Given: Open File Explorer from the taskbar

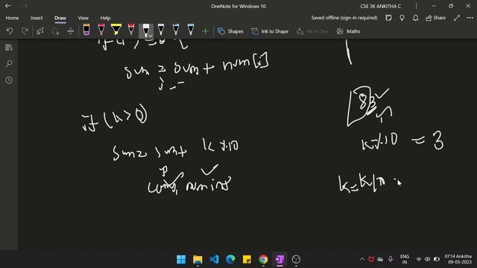Looking at the screenshot, I should click(198, 259).
